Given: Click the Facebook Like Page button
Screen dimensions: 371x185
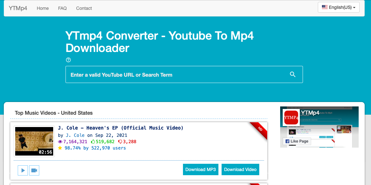Looking at the screenshot, I should pyautogui.click(x=297, y=141).
